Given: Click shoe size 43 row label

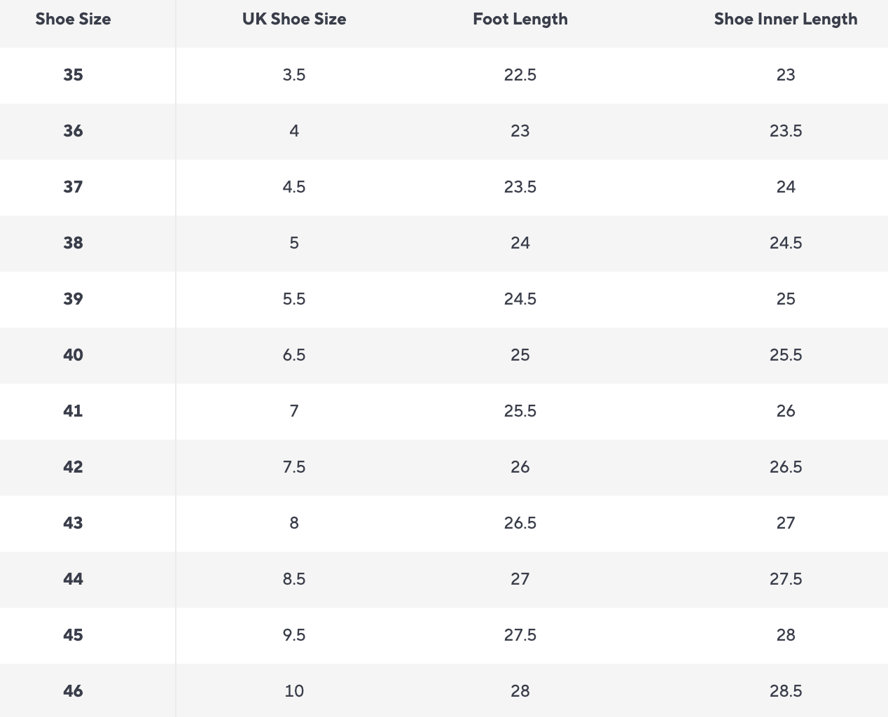Looking at the screenshot, I should (x=73, y=523).
